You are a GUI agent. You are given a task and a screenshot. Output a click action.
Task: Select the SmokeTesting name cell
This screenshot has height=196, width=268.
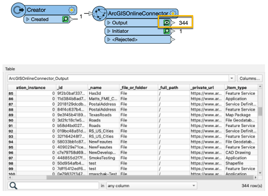click(103, 158)
